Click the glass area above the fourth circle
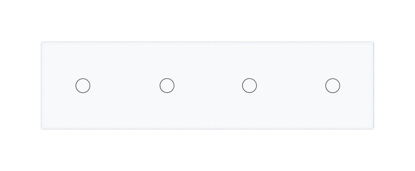This screenshot has width=415, height=171. coord(333,60)
